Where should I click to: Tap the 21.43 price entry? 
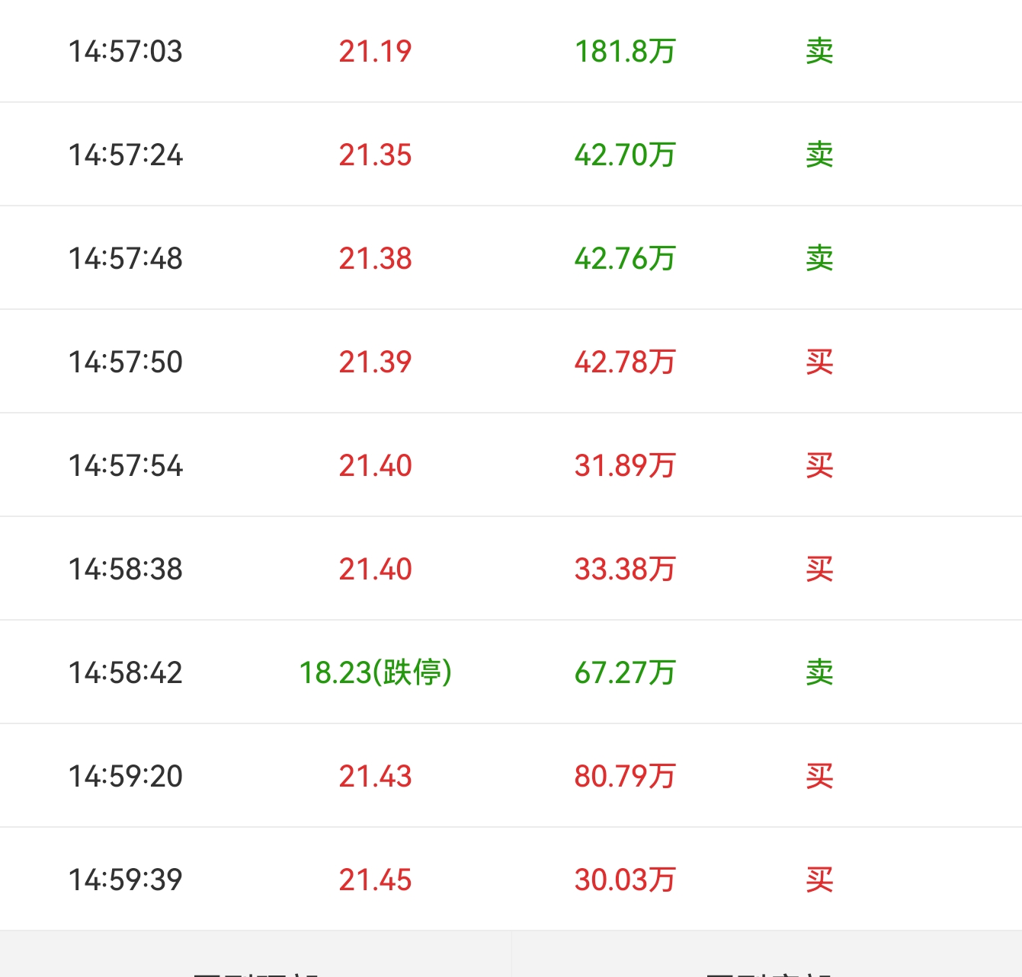(x=375, y=776)
